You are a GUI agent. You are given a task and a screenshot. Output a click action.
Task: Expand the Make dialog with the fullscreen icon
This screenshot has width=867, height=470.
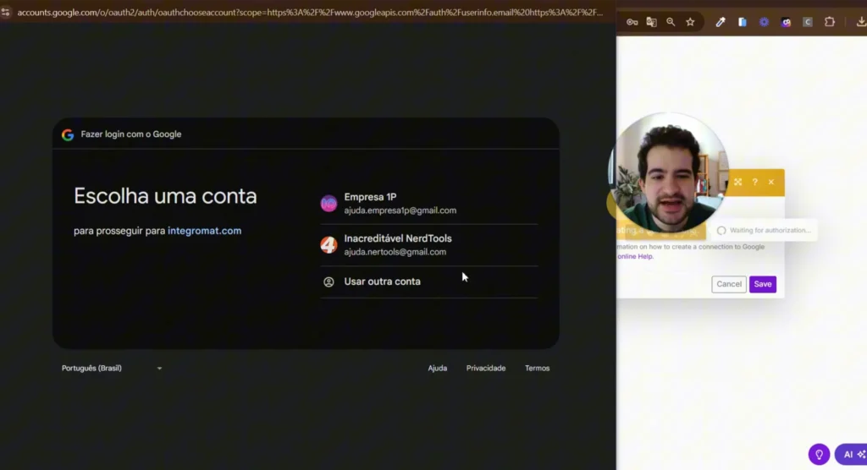click(737, 182)
